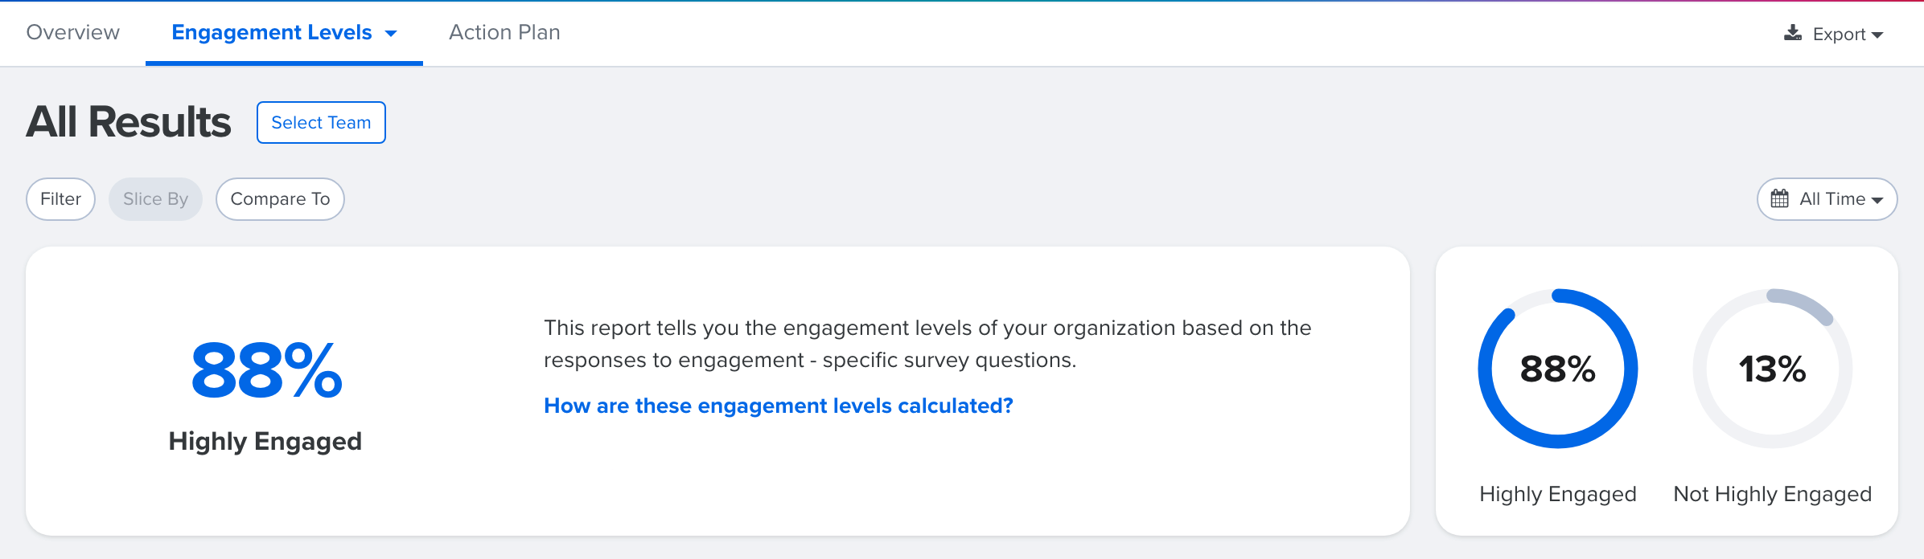Click the blue 88% Highly Engaged ring

(1557, 369)
